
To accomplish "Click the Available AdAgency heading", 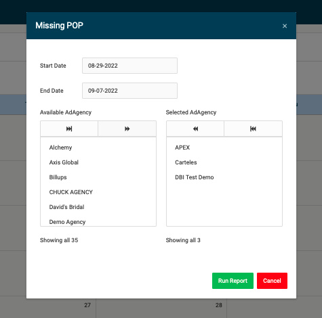I will pyautogui.click(x=66, y=112).
